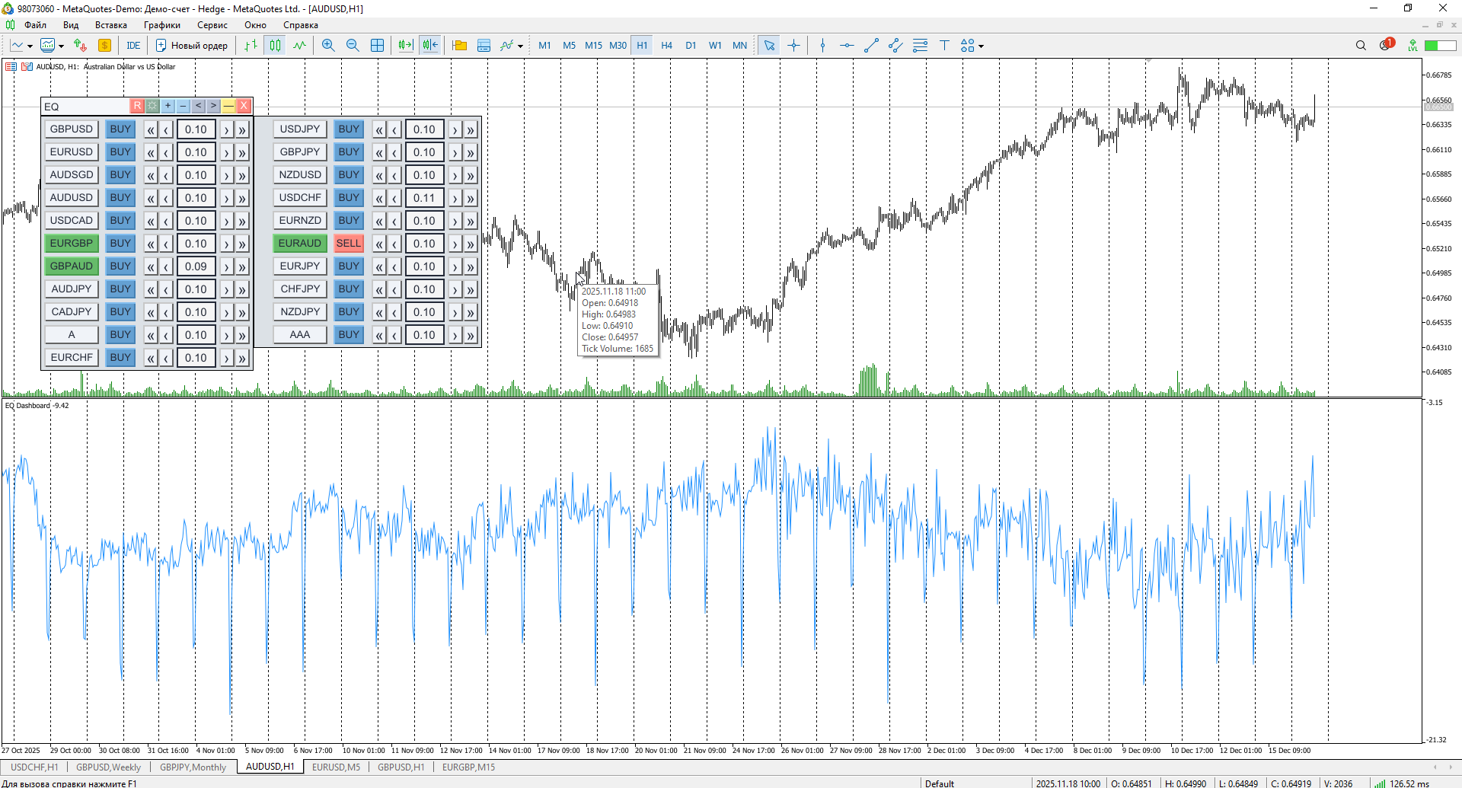The width and height of the screenshot is (1462, 788).
Task: Select the equidistant channel drawing tool
Action: tap(895, 46)
